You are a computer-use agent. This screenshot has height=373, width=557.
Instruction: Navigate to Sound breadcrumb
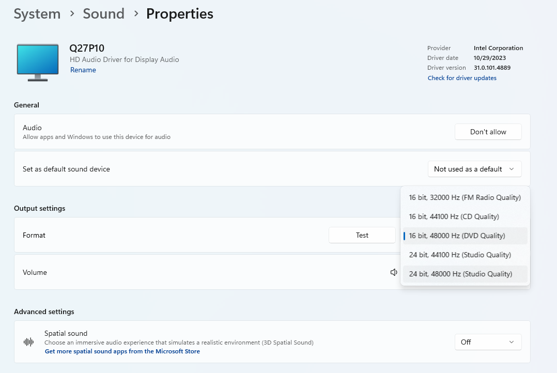click(104, 14)
